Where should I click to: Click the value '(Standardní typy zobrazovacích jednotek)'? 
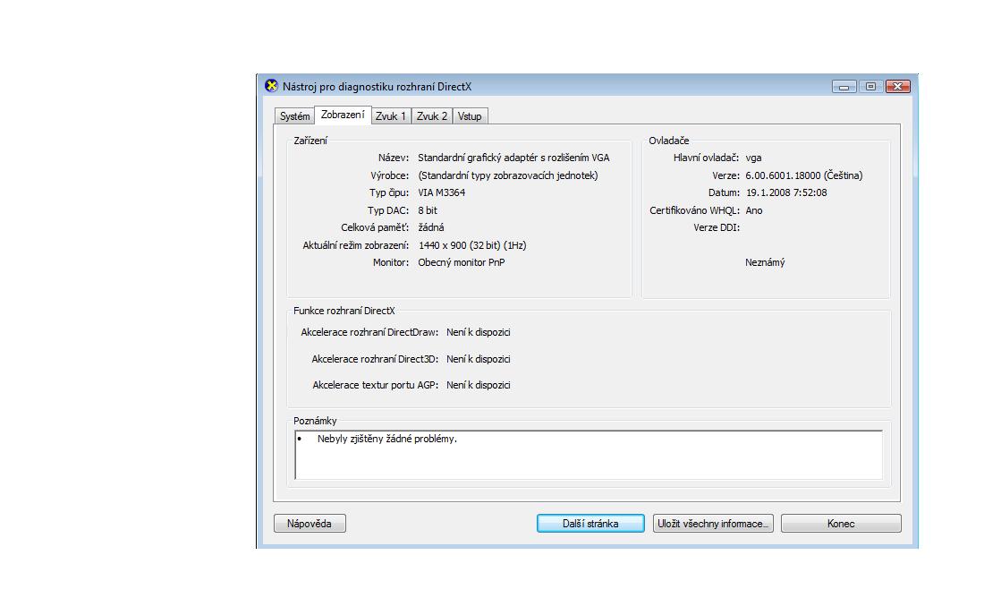tap(508, 175)
